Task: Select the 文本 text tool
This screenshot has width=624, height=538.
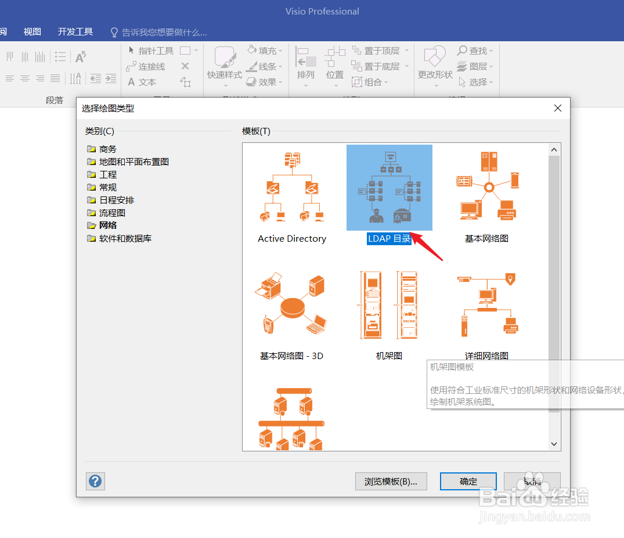Action: (x=142, y=82)
